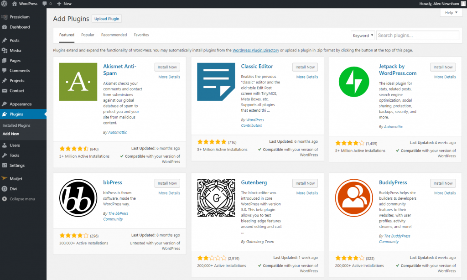
Task: Click the Classic Editor title link
Action: click(x=257, y=66)
